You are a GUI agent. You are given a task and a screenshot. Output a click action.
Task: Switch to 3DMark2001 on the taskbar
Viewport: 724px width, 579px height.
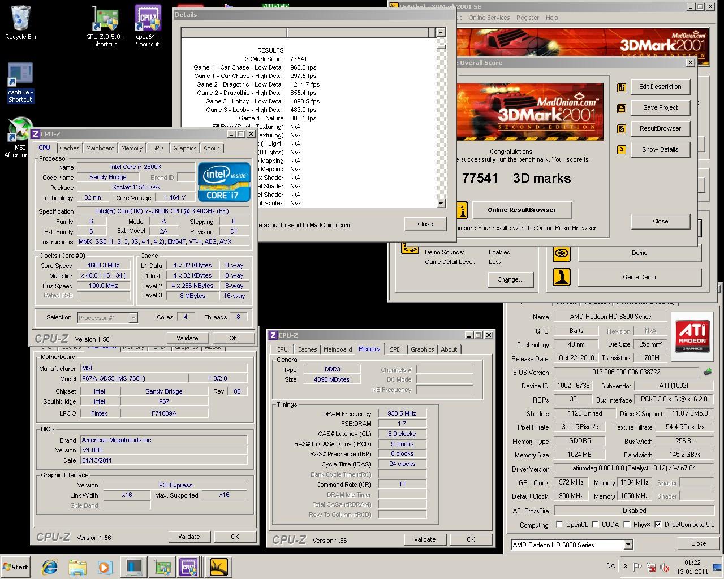point(218,567)
